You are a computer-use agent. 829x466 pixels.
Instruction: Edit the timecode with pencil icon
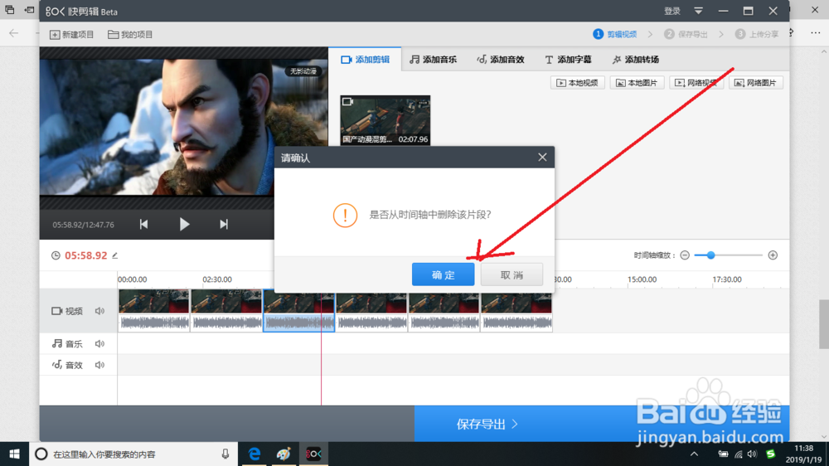[114, 255]
